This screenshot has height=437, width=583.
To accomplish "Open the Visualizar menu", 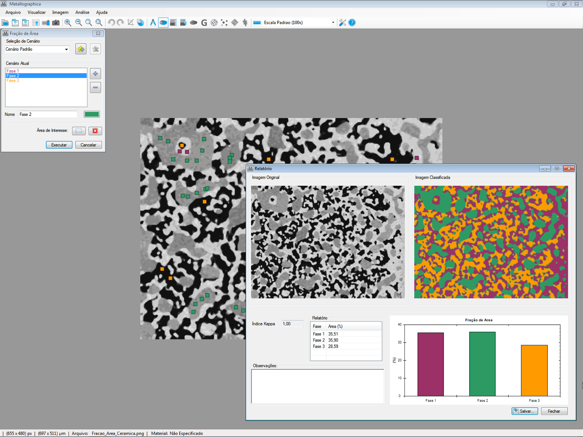I will point(36,12).
